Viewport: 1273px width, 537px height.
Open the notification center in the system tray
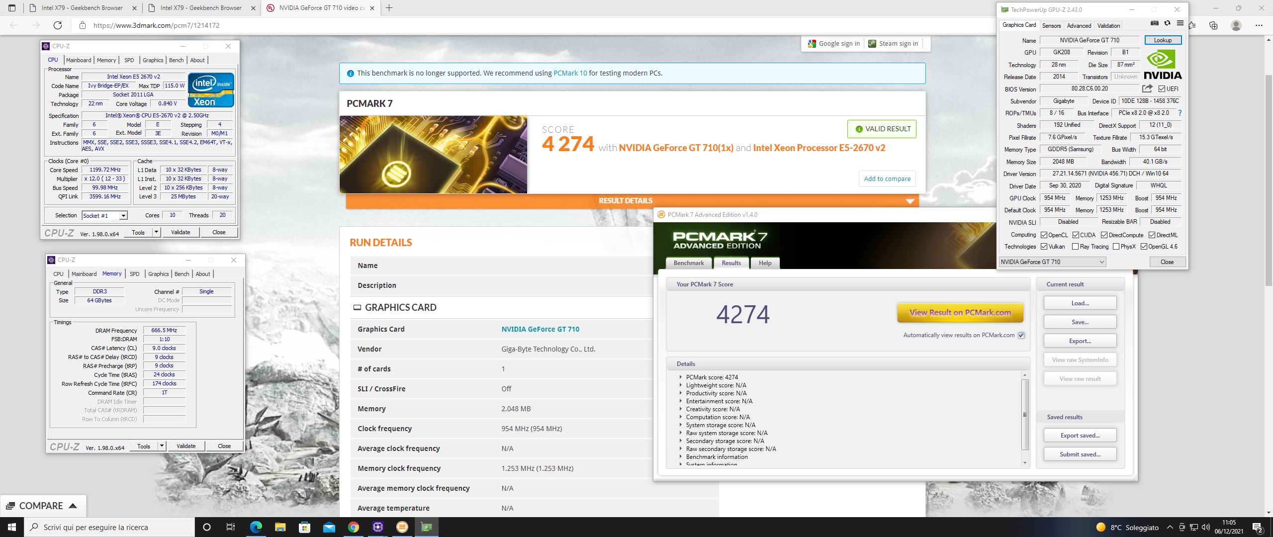coord(1258,528)
